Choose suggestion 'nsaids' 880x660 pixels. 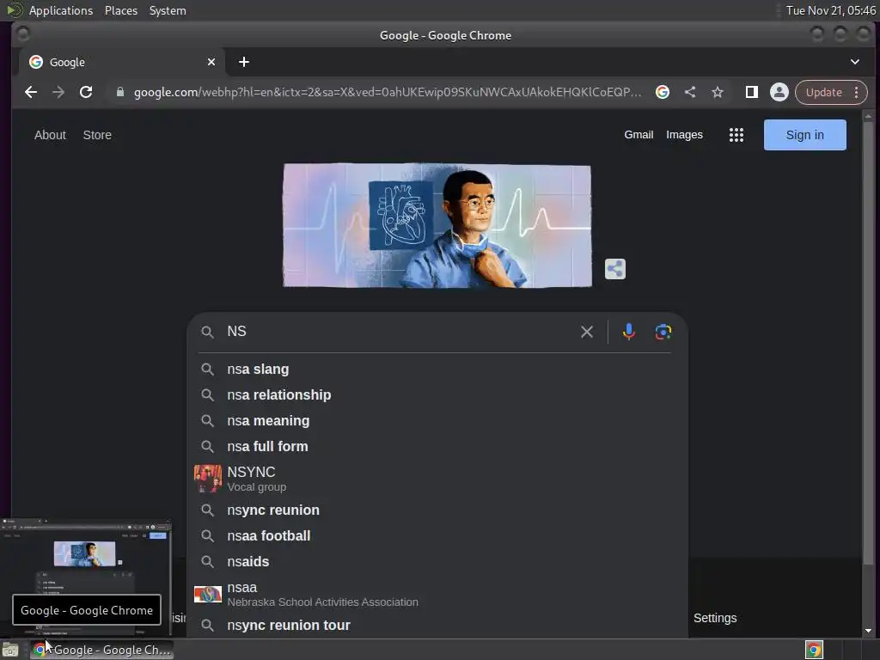coord(437,562)
